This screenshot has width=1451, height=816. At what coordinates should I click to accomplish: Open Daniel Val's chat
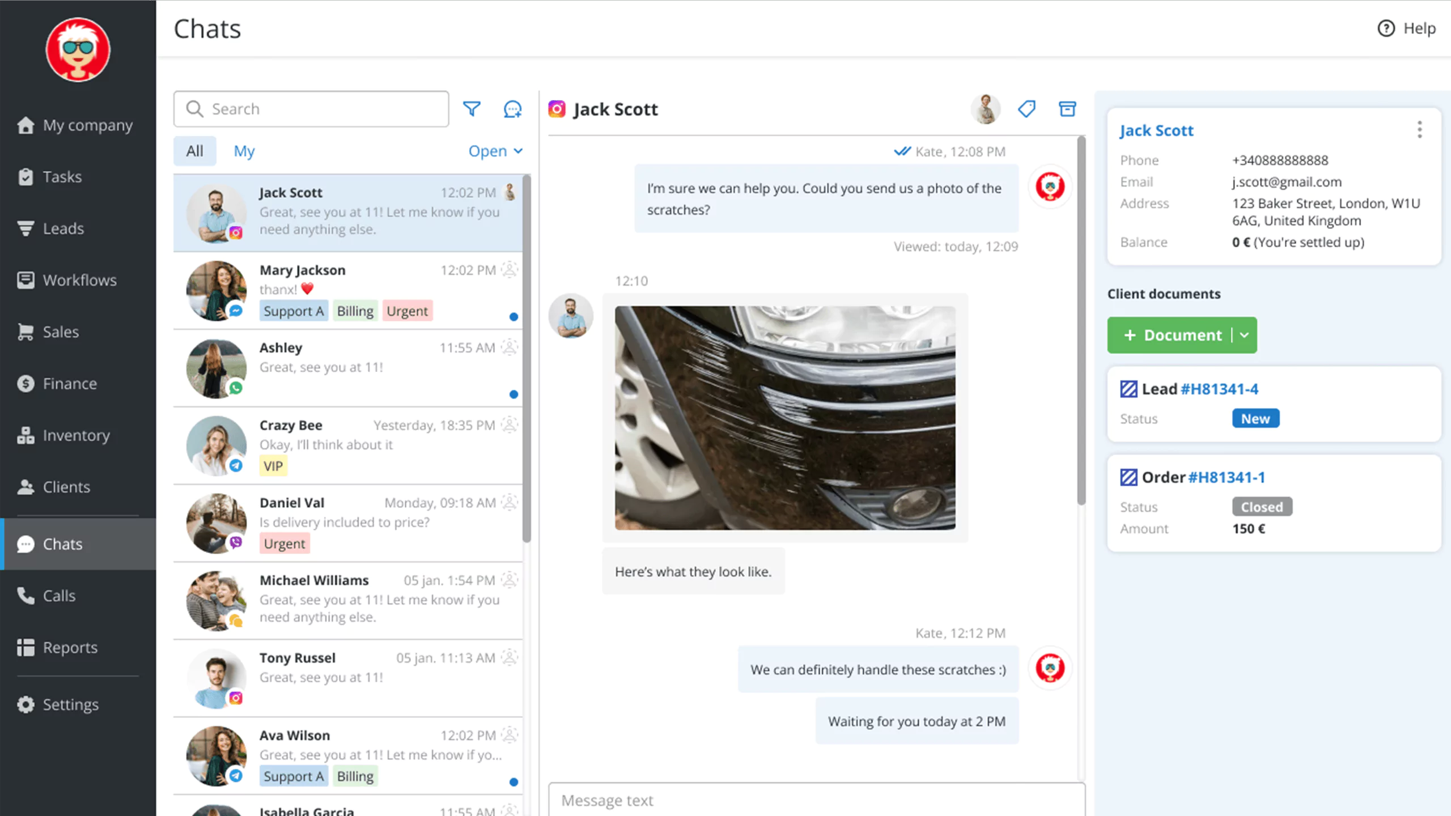(x=348, y=524)
